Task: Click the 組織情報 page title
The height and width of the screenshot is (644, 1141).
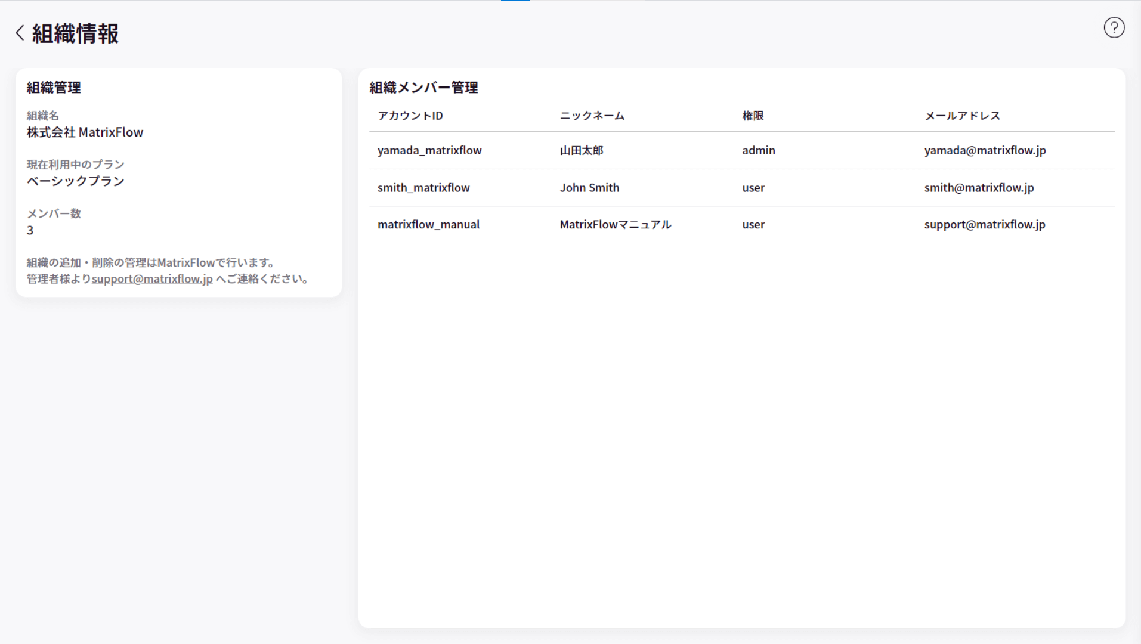Action: (x=75, y=33)
